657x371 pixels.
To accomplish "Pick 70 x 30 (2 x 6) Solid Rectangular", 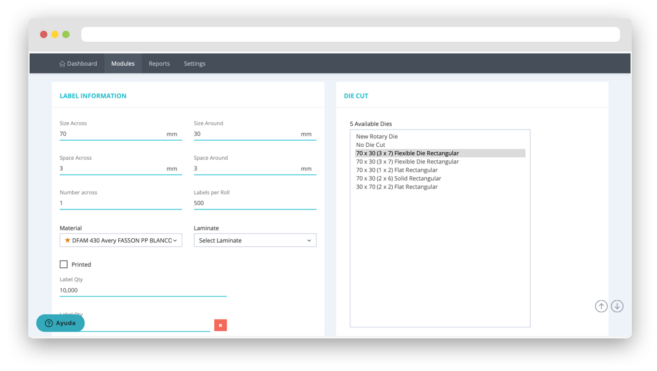I will pyautogui.click(x=398, y=178).
